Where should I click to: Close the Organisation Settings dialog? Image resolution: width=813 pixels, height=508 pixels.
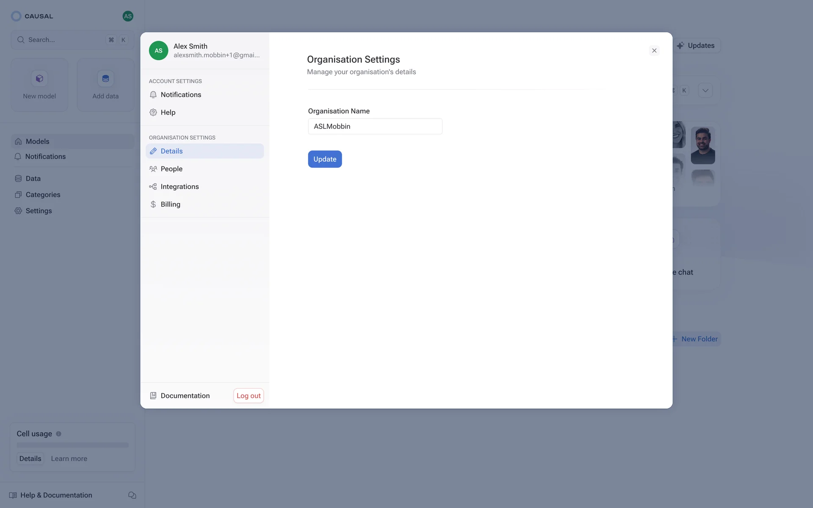(x=654, y=50)
